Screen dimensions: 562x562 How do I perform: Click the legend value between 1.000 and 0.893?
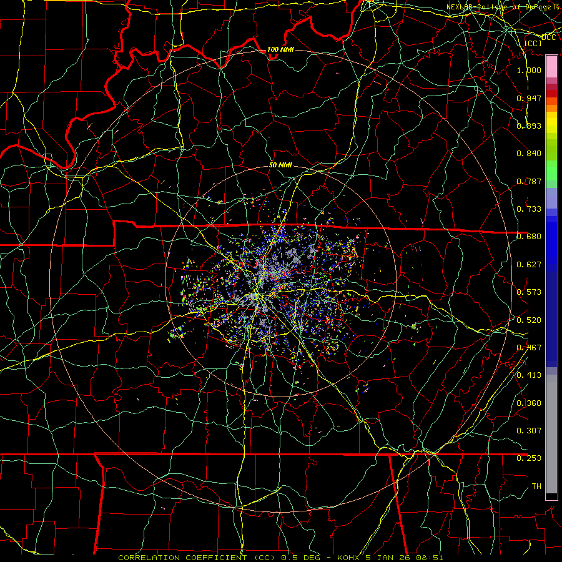529,98
